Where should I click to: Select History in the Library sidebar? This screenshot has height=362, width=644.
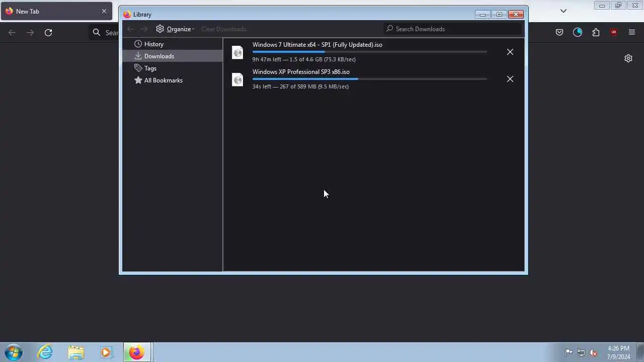click(173, 44)
